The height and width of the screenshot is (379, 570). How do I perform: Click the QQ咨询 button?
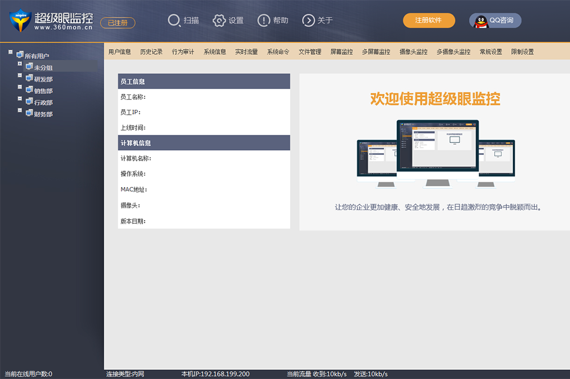tap(495, 20)
